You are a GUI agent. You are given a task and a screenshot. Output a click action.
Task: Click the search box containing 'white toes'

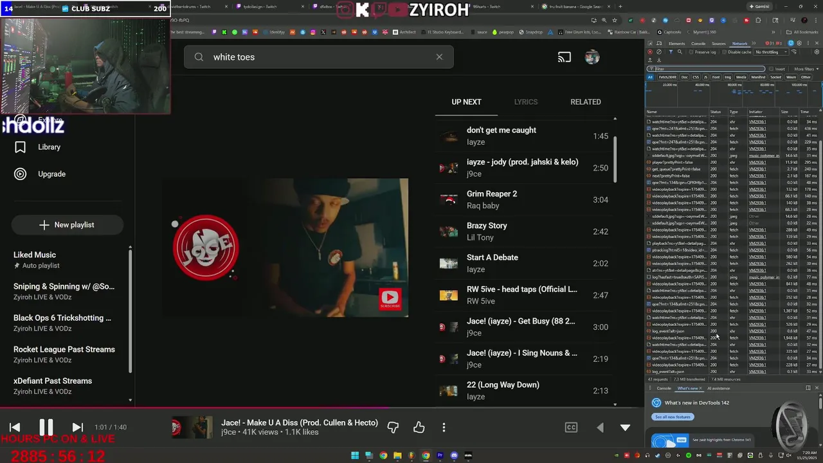[x=319, y=57]
